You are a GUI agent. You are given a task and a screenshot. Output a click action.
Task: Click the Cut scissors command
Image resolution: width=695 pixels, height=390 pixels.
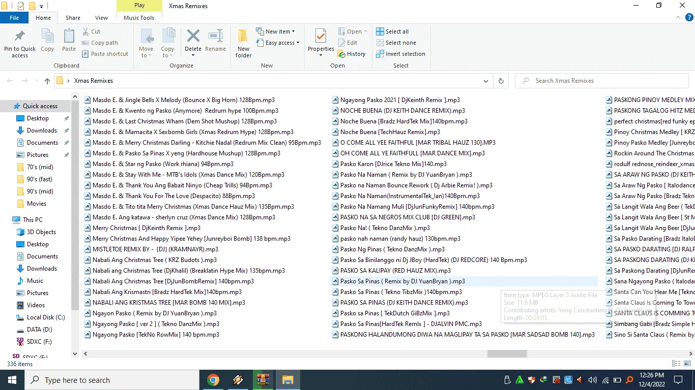coord(91,31)
